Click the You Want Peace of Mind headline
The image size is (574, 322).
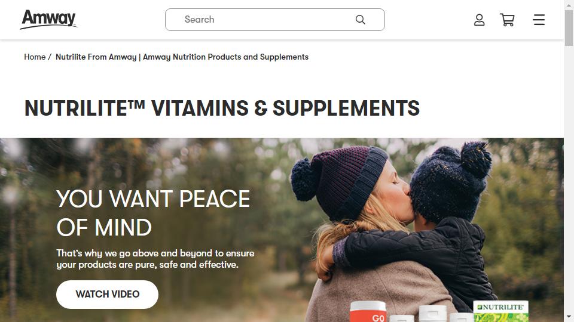pyautogui.click(x=153, y=213)
